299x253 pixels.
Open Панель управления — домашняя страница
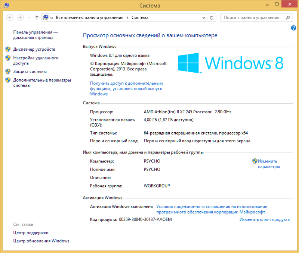click(x=36, y=35)
